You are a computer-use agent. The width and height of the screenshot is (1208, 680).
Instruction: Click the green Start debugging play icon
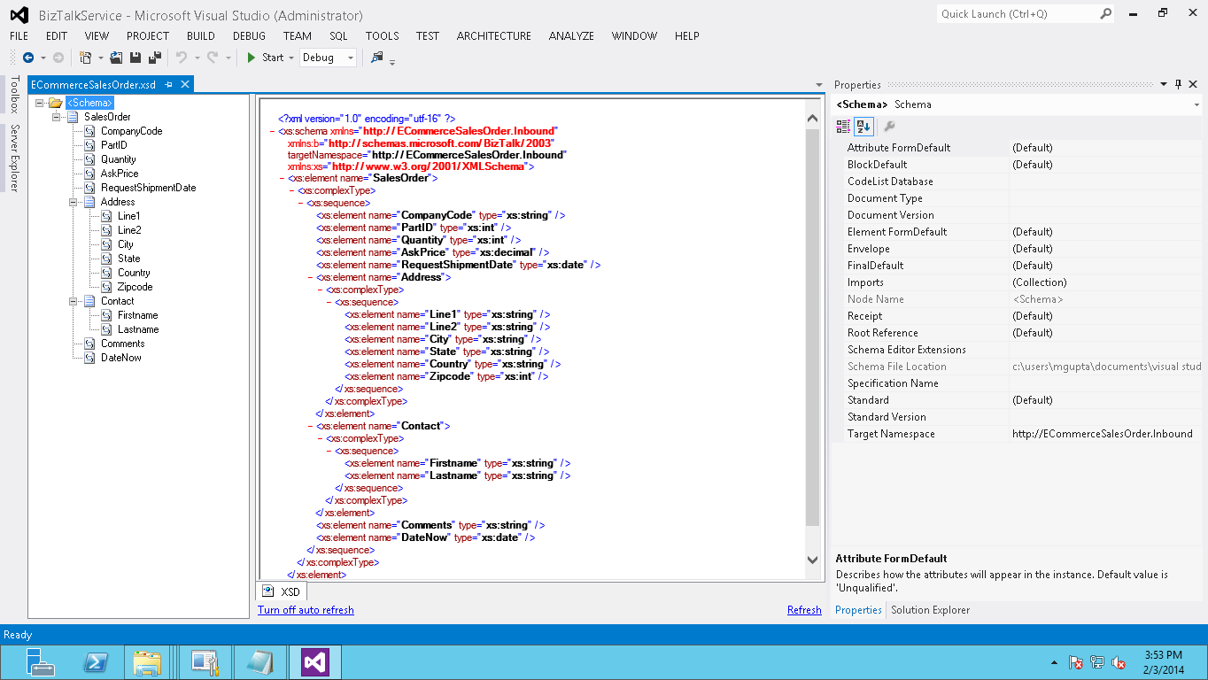click(x=252, y=58)
